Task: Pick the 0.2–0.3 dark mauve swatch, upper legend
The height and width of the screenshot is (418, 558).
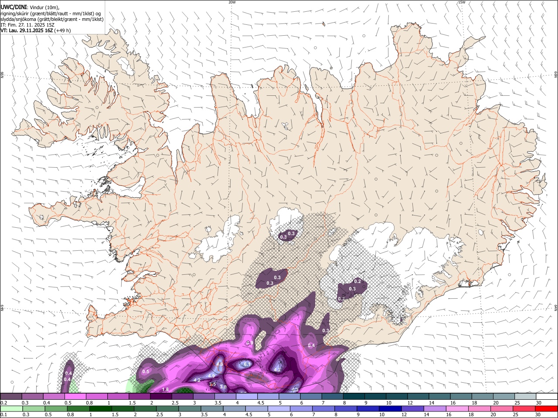Action: point(11,396)
